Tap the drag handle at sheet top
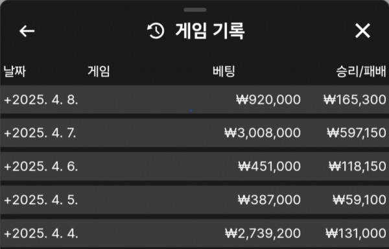 pyautogui.click(x=195, y=10)
